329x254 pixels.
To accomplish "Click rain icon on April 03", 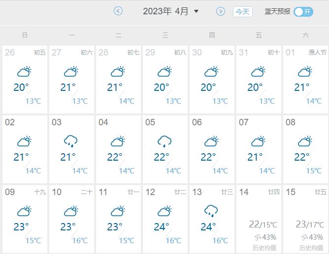I will coord(71,141).
